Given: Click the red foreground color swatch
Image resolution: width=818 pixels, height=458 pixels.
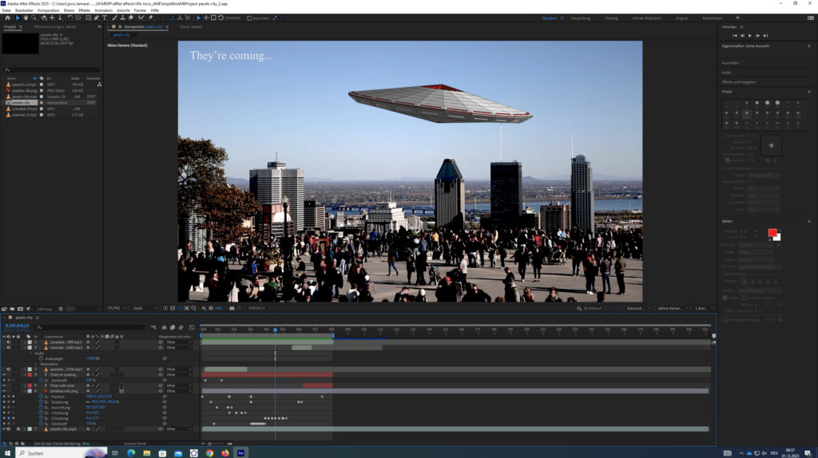Looking at the screenshot, I should point(772,233).
